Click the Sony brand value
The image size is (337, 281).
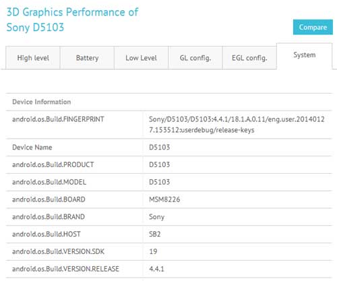(156, 217)
